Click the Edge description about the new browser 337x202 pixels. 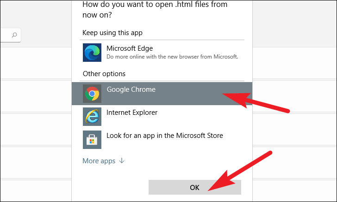(172, 57)
